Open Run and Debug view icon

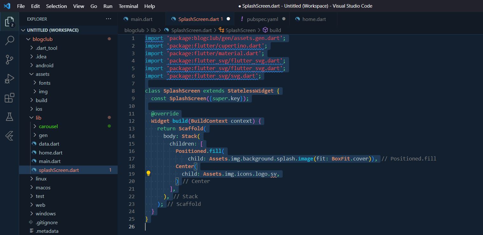tap(10, 78)
